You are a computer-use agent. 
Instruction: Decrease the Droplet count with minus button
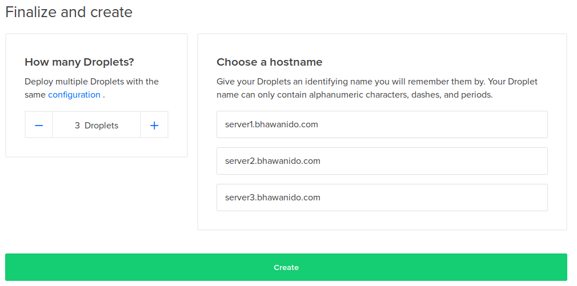pos(39,125)
